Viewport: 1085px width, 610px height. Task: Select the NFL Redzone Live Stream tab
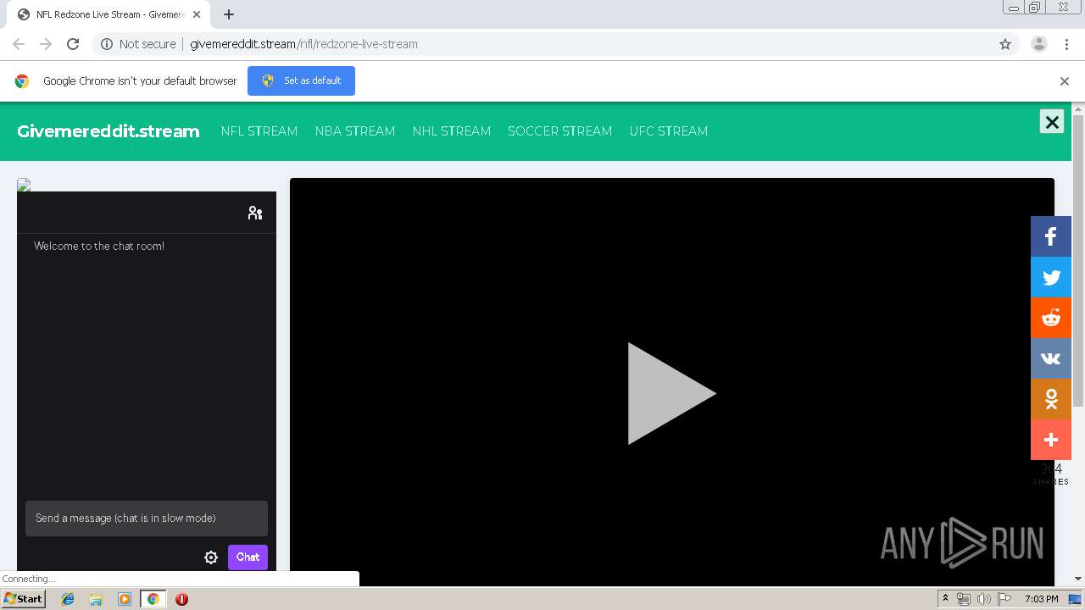click(107, 14)
